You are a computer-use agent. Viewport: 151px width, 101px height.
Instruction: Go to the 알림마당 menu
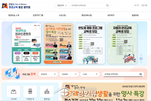(x=135, y=15)
